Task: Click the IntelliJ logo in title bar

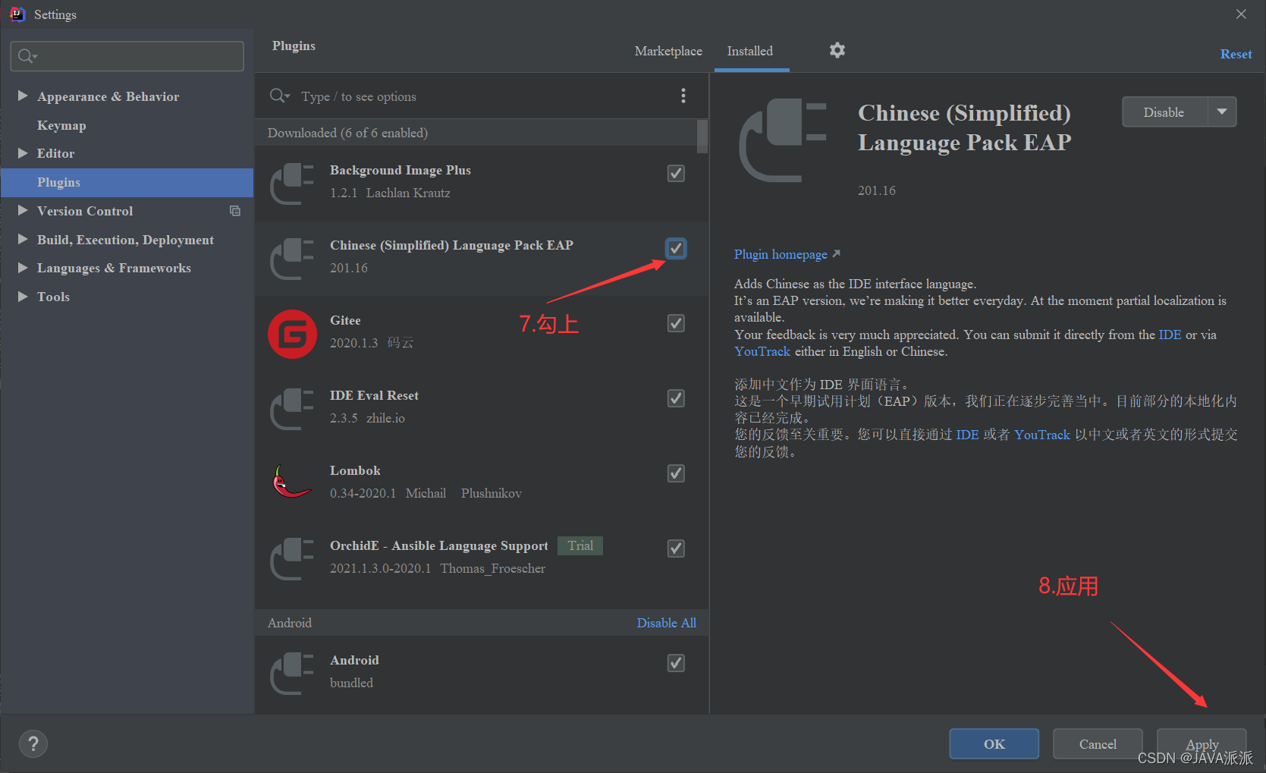Action: pos(17,14)
